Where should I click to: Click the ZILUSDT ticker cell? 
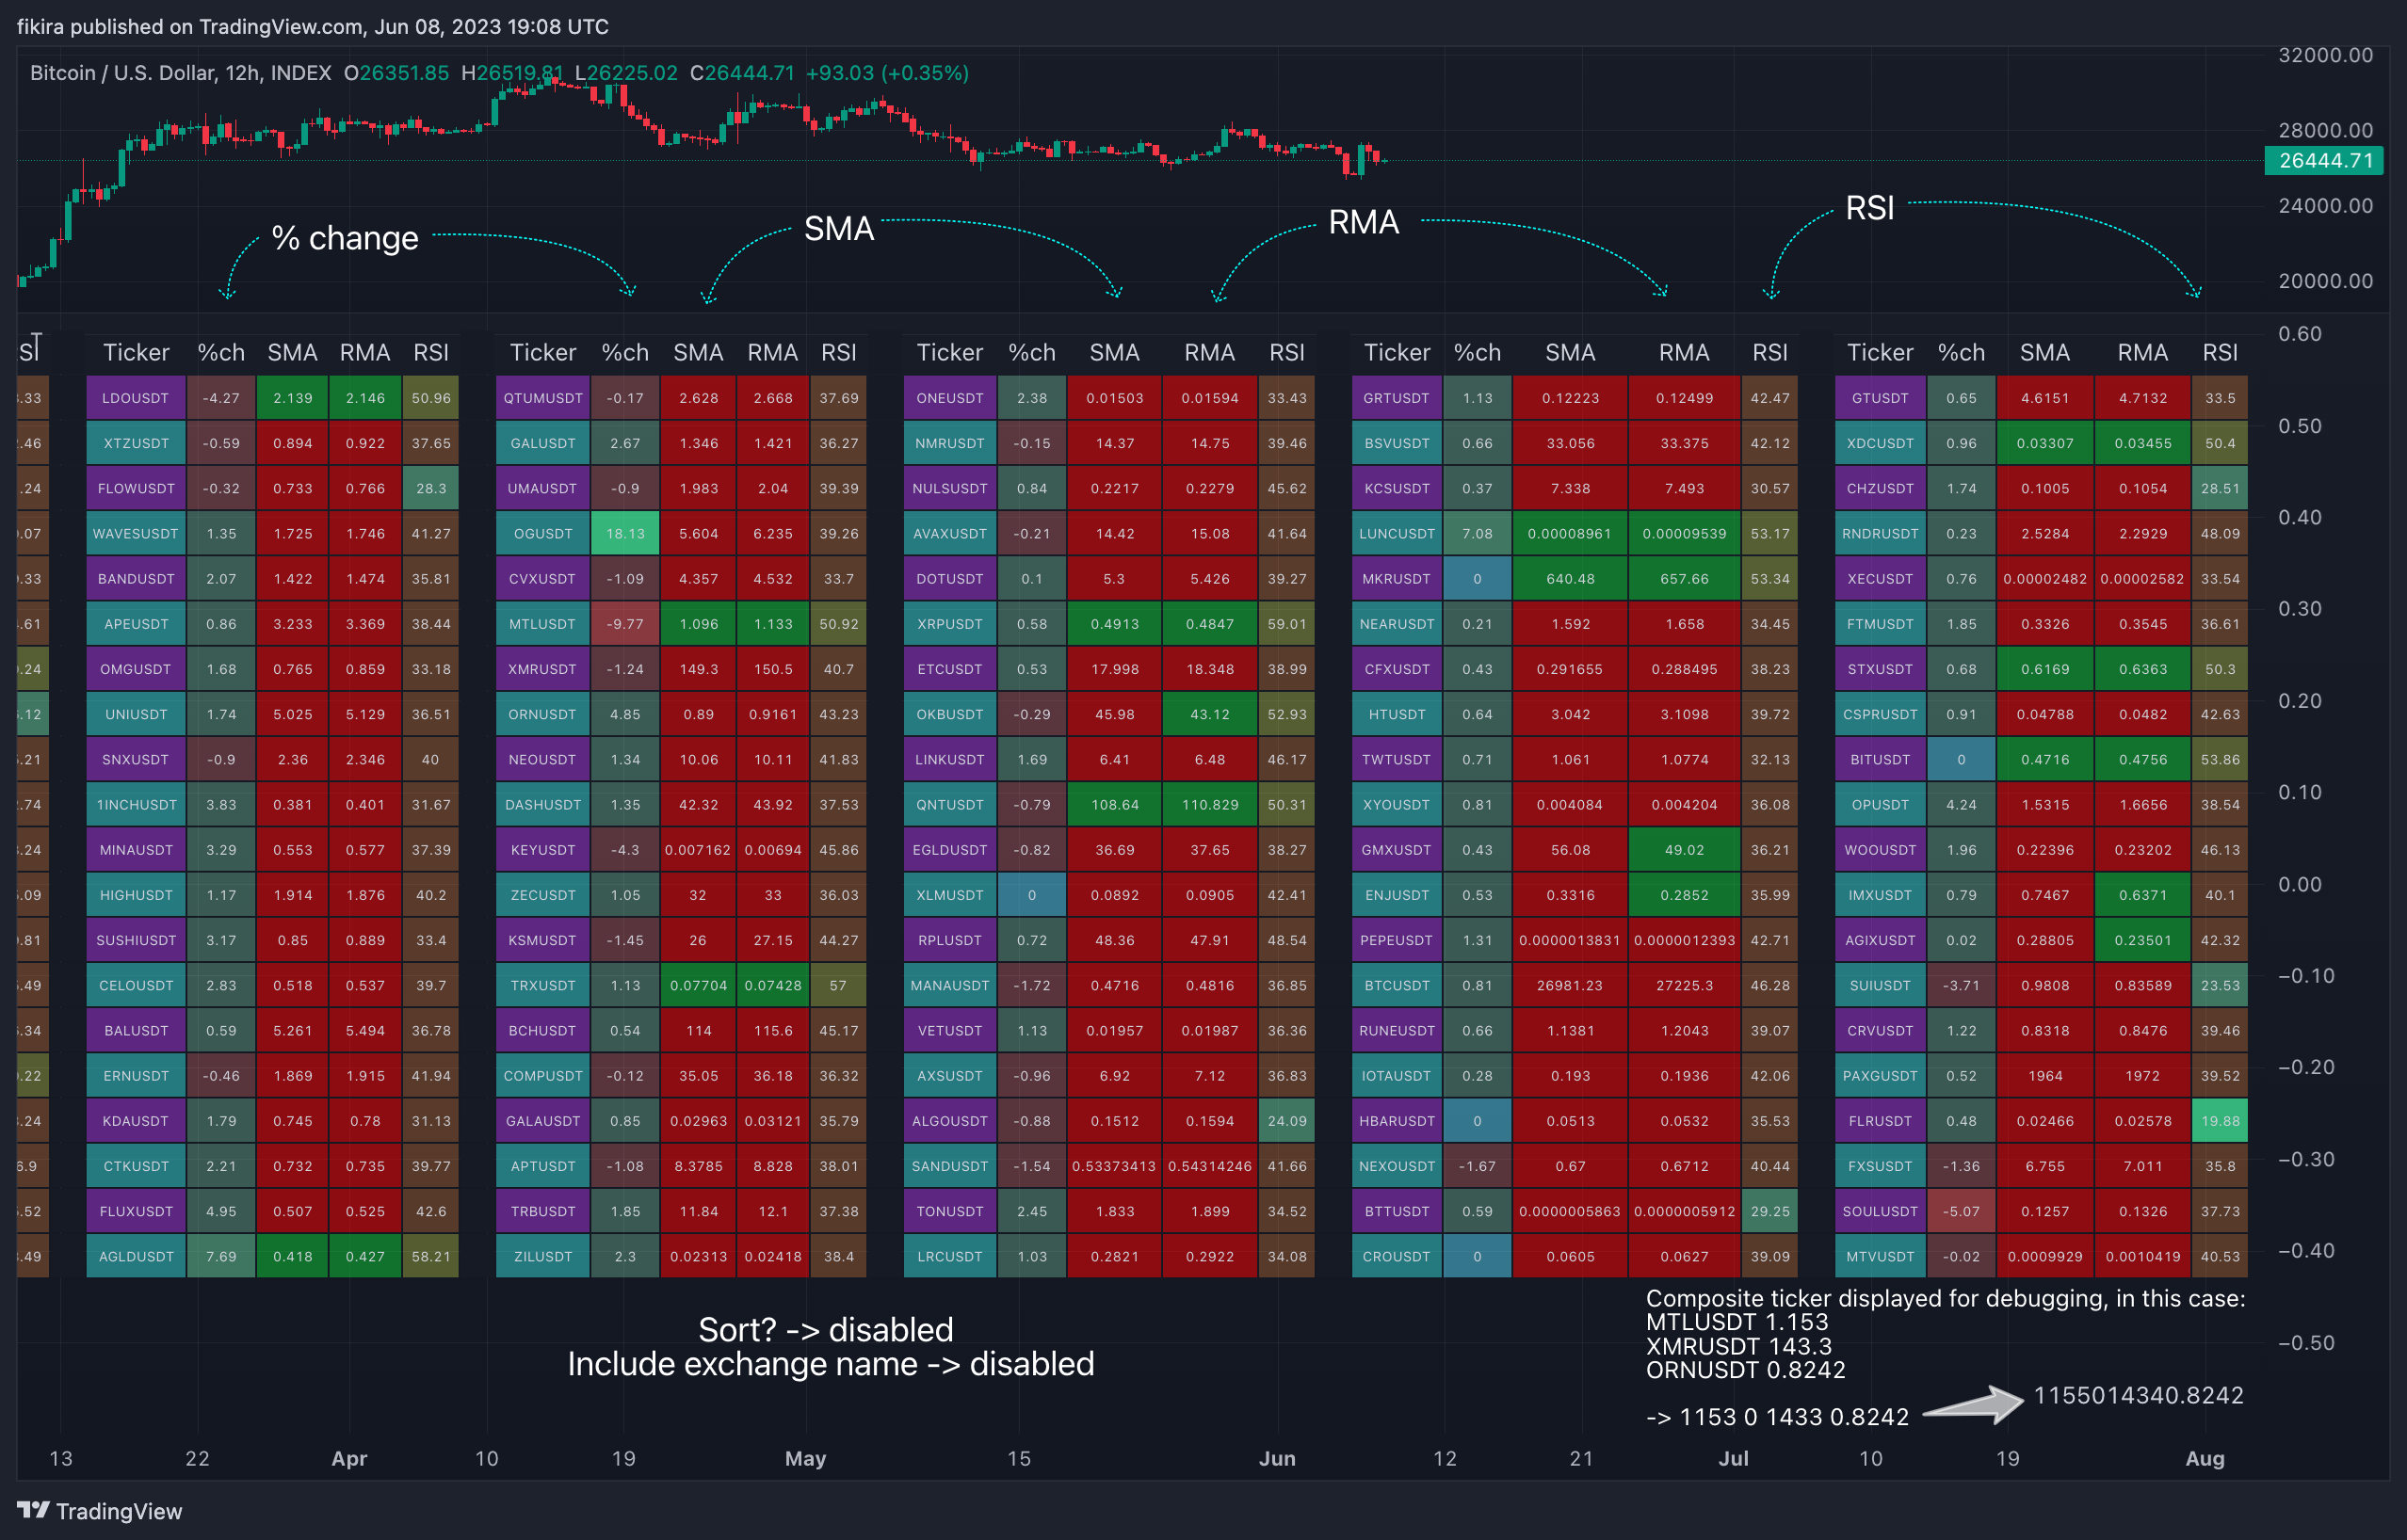543,1257
